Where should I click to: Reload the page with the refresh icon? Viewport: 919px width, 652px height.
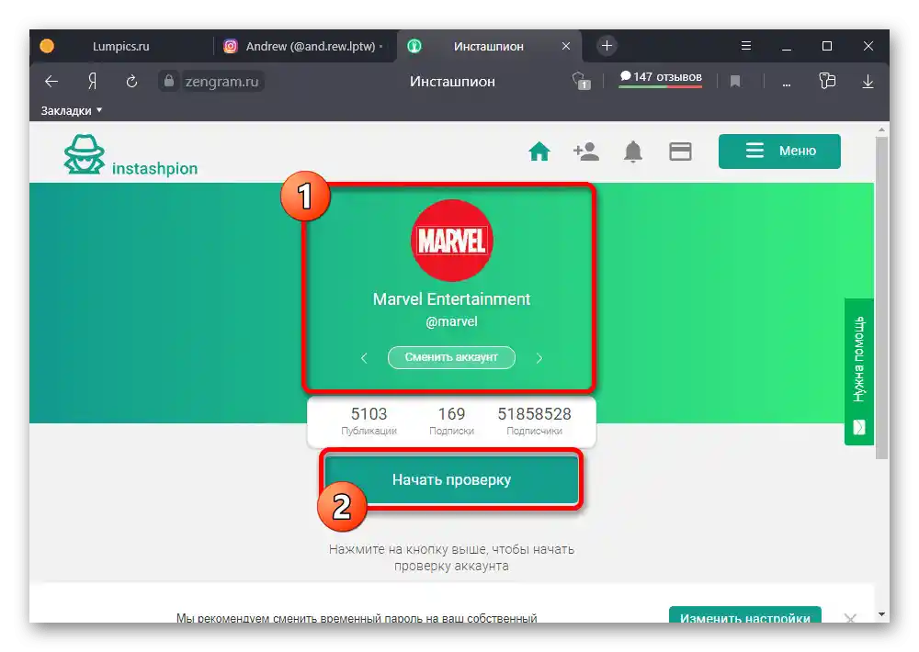point(131,81)
